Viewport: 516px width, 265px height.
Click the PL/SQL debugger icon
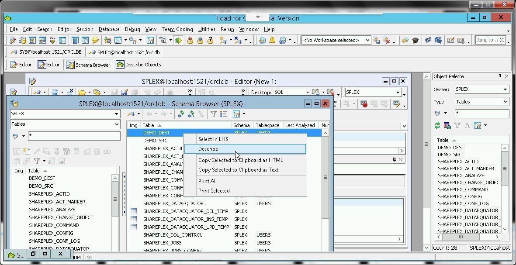tap(163, 40)
